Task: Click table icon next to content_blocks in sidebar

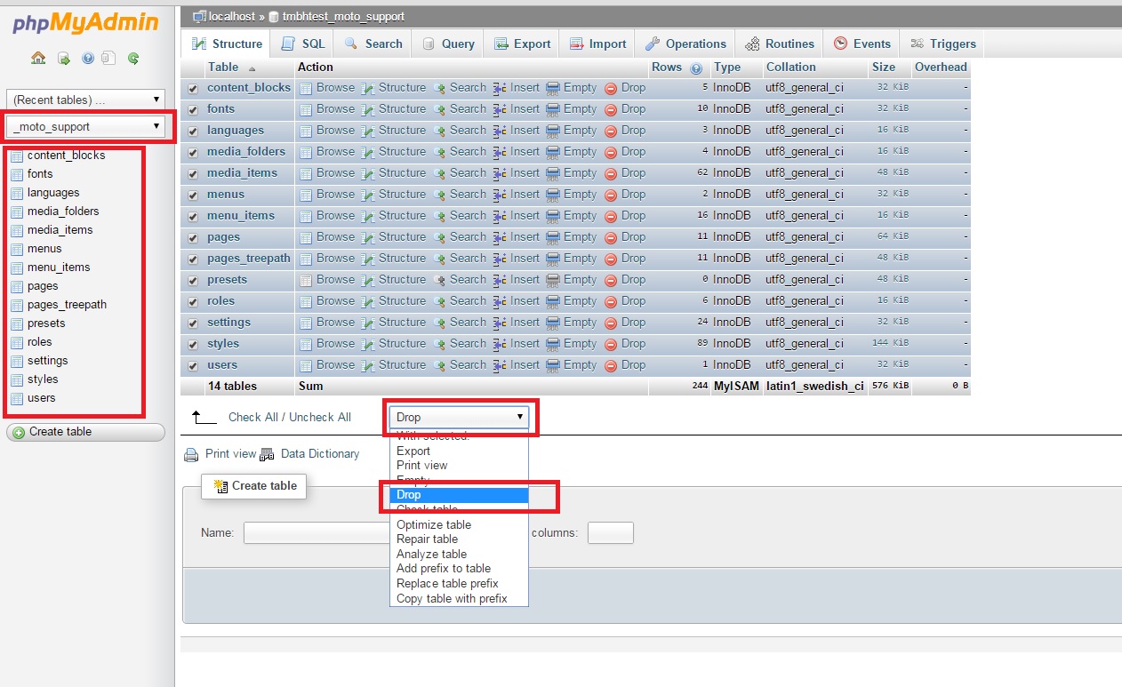Action: coord(17,156)
